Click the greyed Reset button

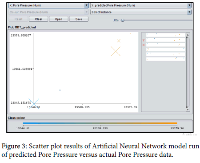[x=18, y=19]
